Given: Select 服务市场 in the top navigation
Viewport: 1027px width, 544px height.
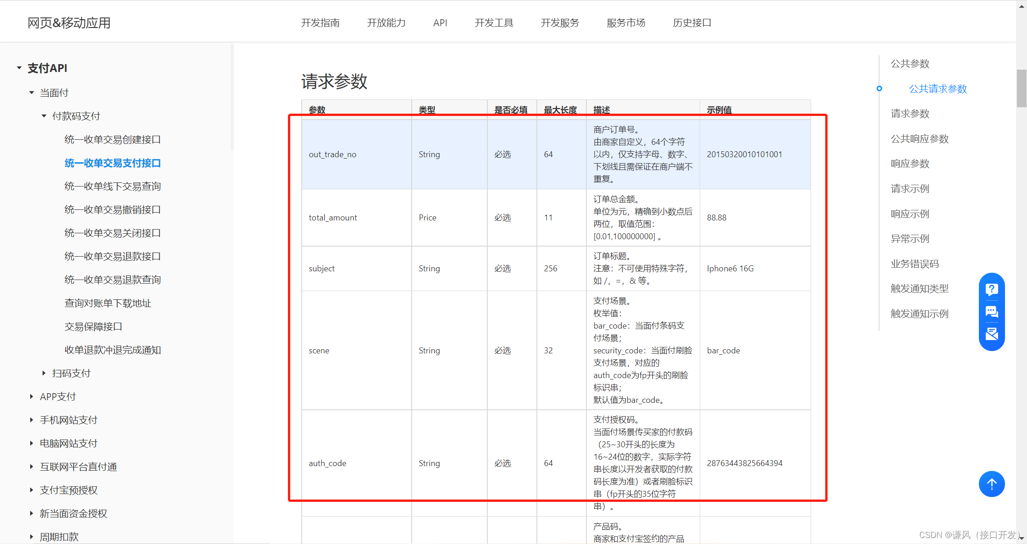Looking at the screenshot, I should [626, 23].
